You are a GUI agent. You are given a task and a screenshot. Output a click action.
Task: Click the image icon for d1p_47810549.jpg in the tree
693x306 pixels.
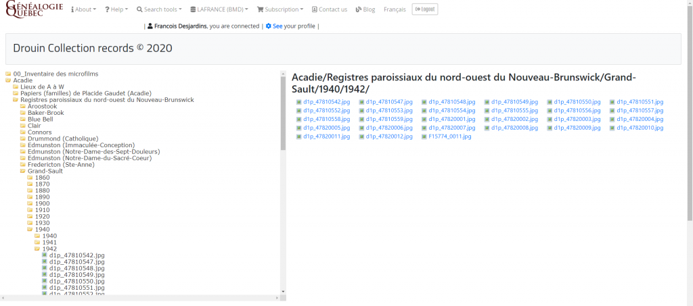tap(45, 274)
